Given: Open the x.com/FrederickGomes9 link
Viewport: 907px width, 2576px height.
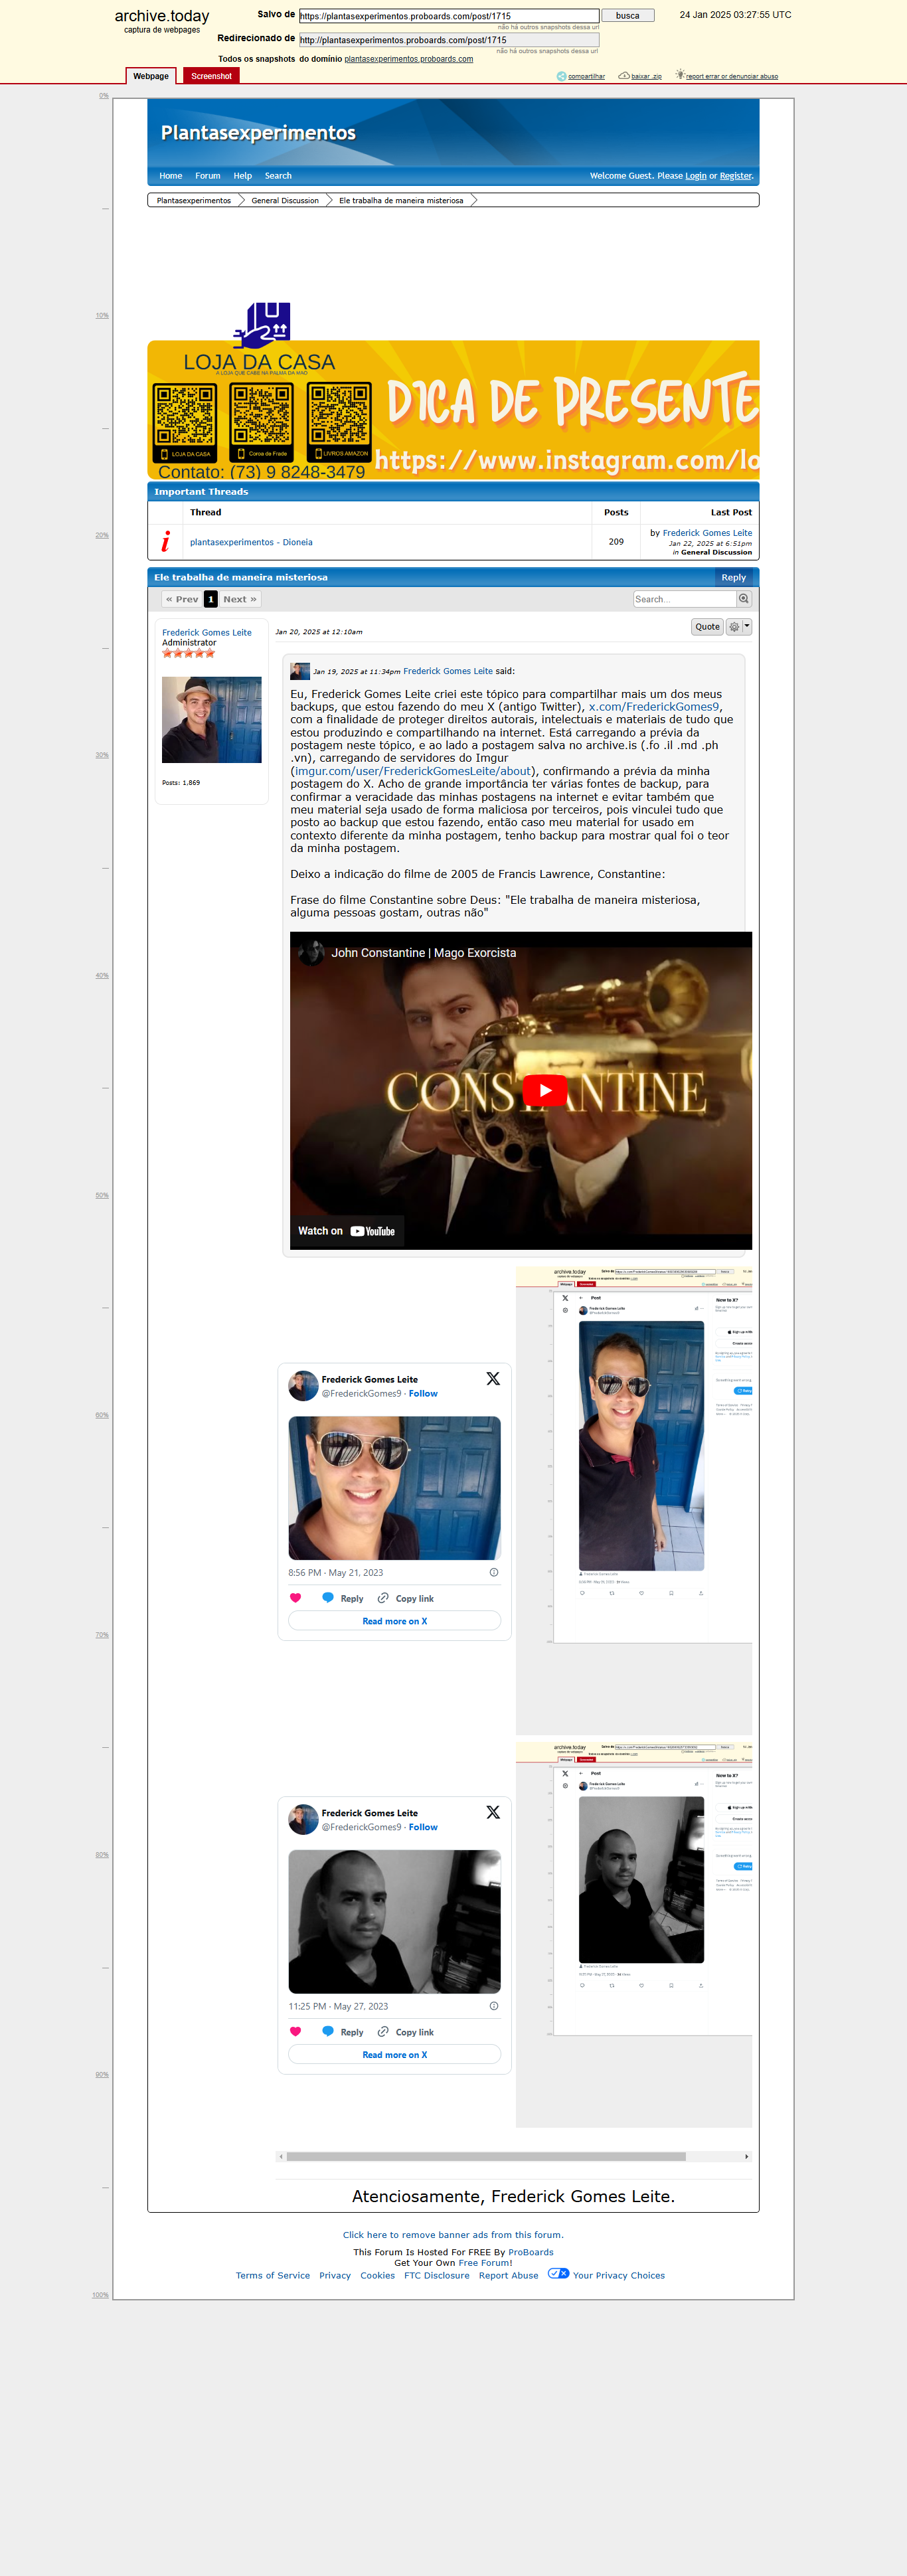Looking at the screenshot, I should click(654, 706).
